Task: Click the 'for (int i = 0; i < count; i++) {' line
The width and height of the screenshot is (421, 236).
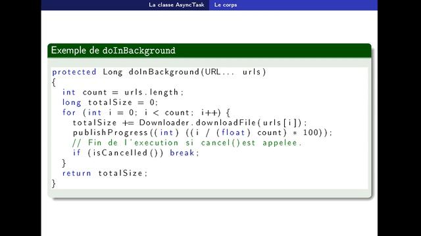Action: [146, 113]
